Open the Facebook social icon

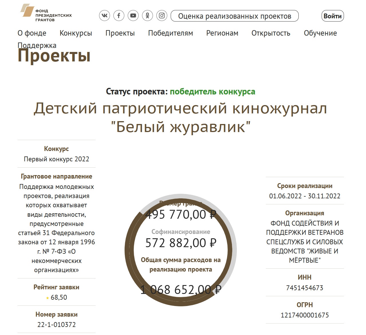click(x=119, y=16)
